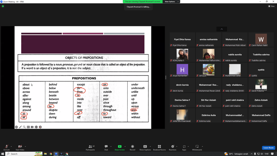Click the slide's previous arrow control
Image resolution: width=277 pixels, height=156 pixels.
point(16,127)
